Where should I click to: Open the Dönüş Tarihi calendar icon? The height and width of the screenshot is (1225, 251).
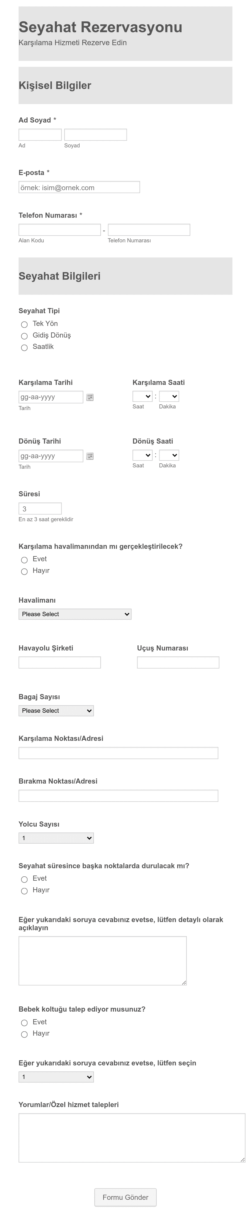[x=90, y=456]
